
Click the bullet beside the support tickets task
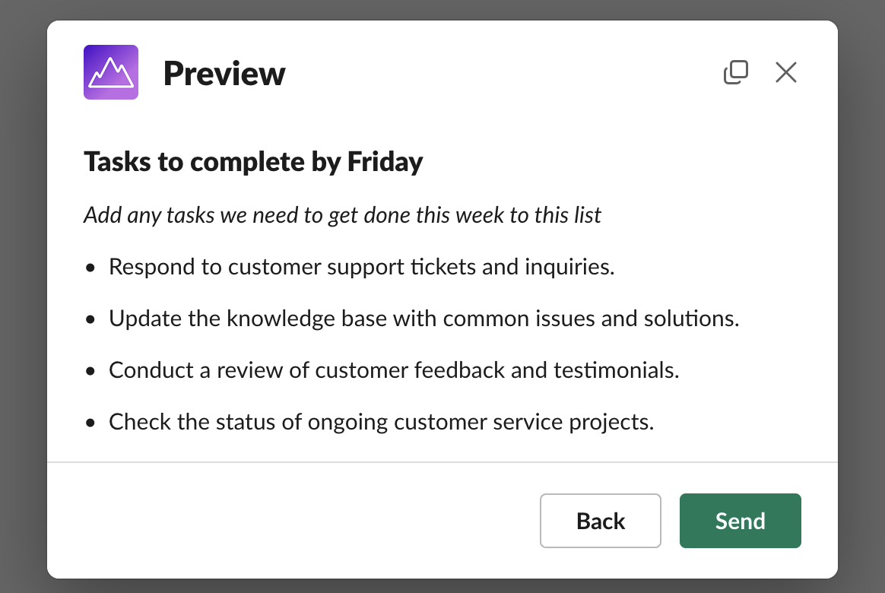(91, 267)
